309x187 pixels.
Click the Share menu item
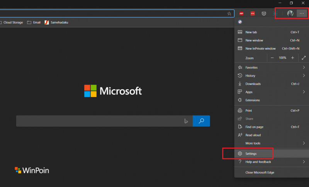pyautogui.click(x=272, y=119)
